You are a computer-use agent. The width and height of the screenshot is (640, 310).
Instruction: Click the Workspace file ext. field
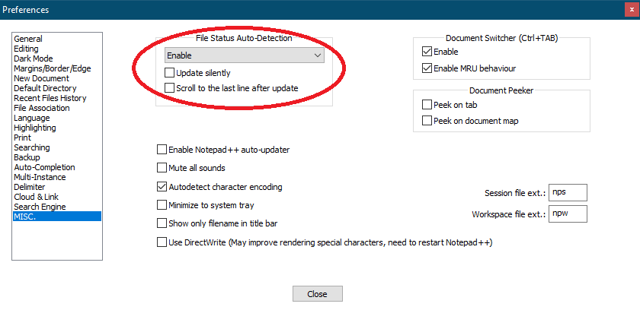(568, 214)
